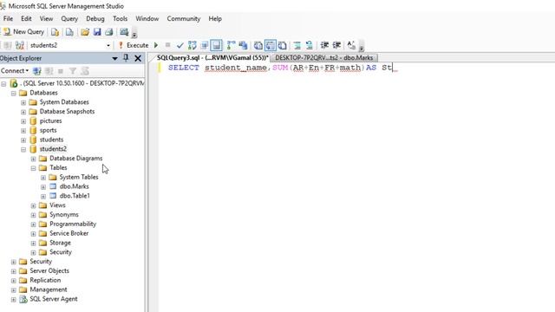Switch to the dbo.Marks tab
Image resolution: width=555 pixels, height=312 pixels.
click(323, 58)
